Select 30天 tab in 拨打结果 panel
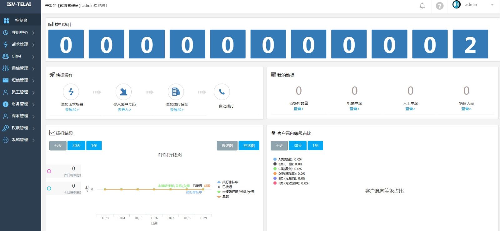This screenshot has width=500, height=231. (76, 146)
